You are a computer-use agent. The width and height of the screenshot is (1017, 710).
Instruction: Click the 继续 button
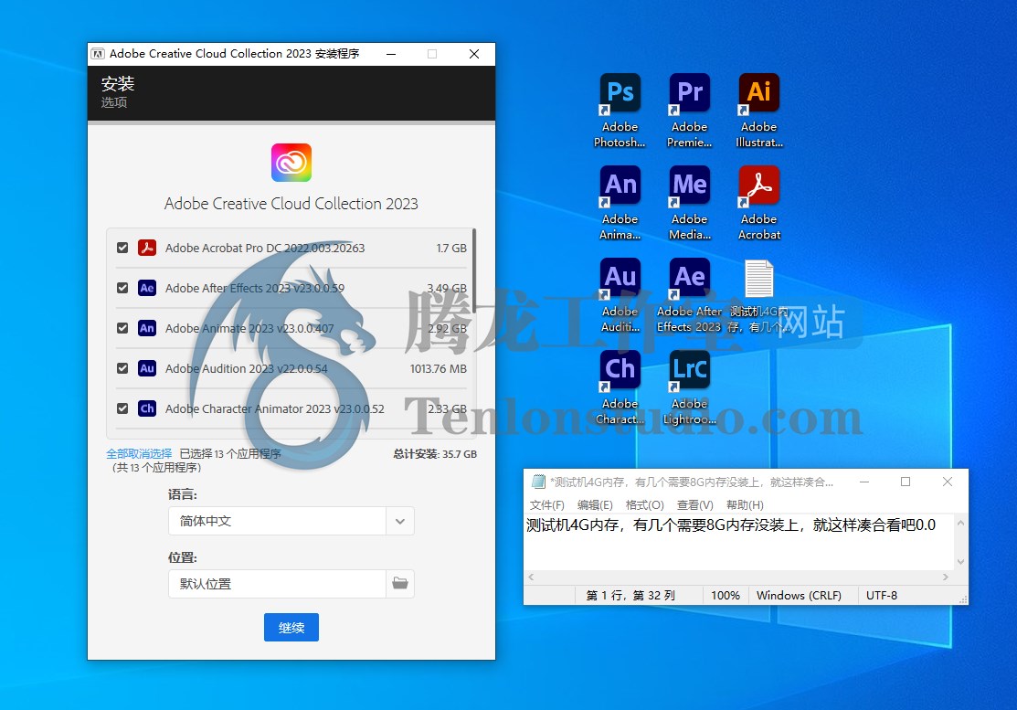(x=291, y=627)
